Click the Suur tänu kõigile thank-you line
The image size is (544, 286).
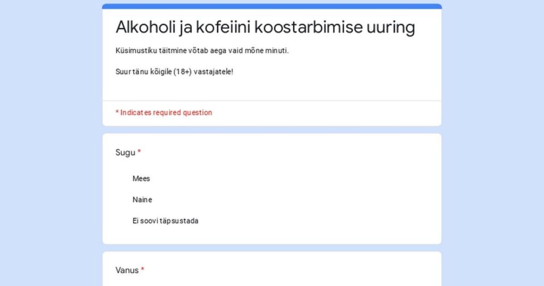point(174,72)
